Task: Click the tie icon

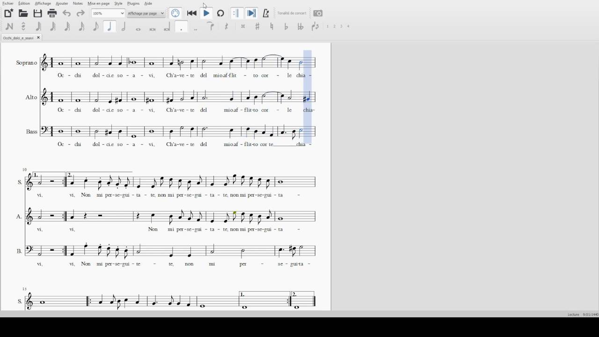Action: point(211,27)
